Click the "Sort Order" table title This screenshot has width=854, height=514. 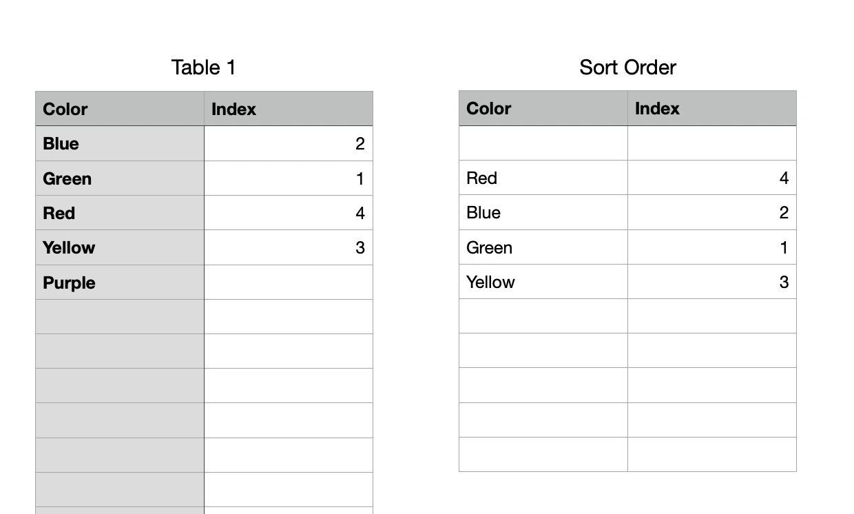pyautogui.click(x=627, y=68)
